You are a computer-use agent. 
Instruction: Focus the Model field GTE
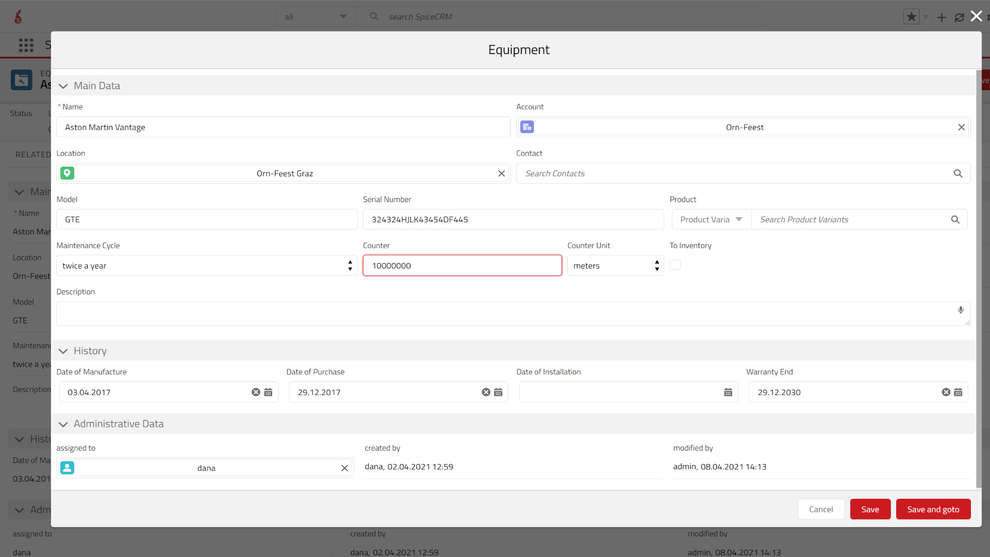click(207, 220)
